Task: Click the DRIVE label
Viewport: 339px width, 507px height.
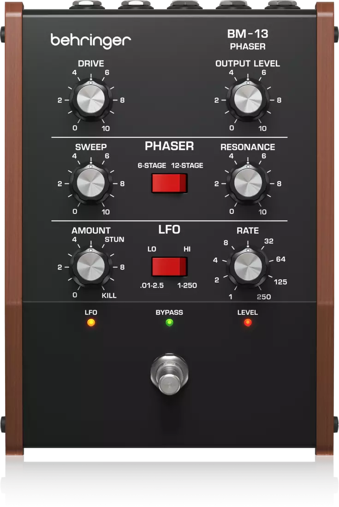Action: point(91,64)
